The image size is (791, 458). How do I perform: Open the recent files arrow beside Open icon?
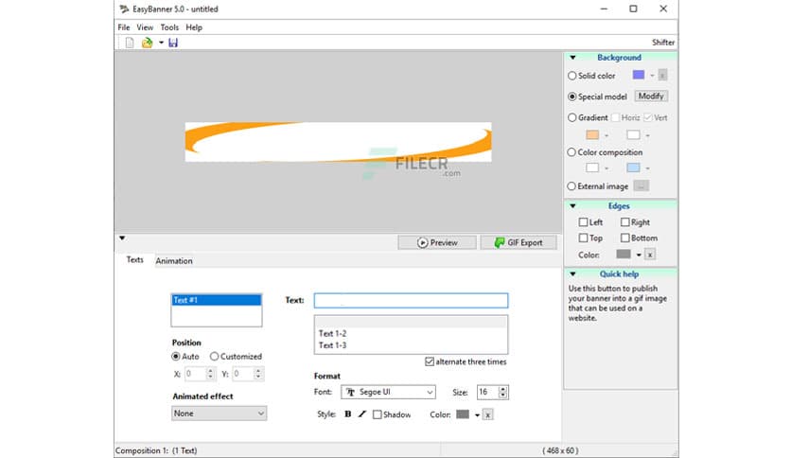pos(162,43)
